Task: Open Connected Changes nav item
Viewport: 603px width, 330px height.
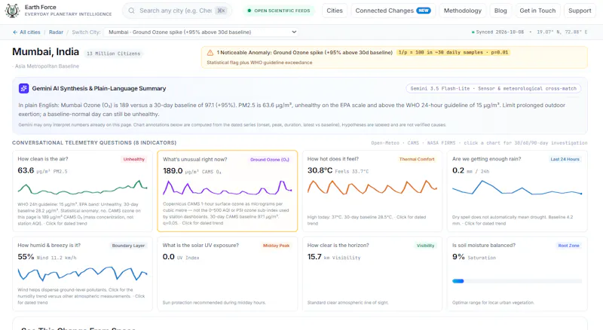Action: [x=393, y=11]
